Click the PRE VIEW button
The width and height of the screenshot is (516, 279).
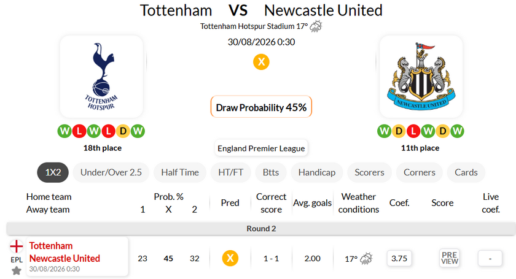click(x=450, y=258)
